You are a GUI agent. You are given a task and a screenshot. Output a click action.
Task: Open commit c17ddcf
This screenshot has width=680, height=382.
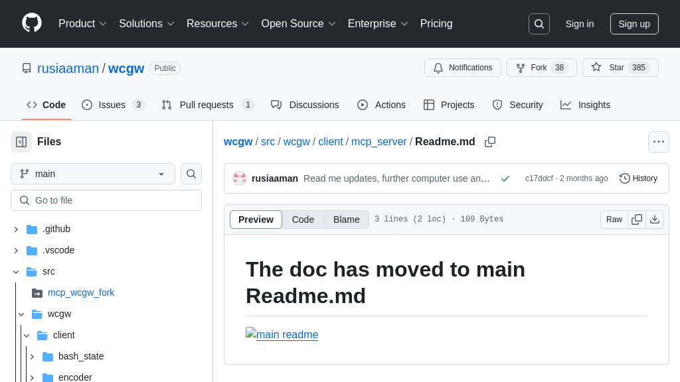(x=539, y=178)
